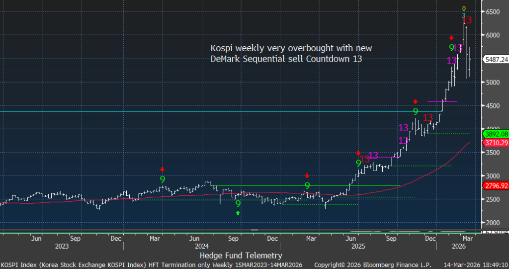Image resolution: width=509 pixels, height=269 pixels.
Task: Click the red 3710.29 moving average label
Action: coord(496,143)
